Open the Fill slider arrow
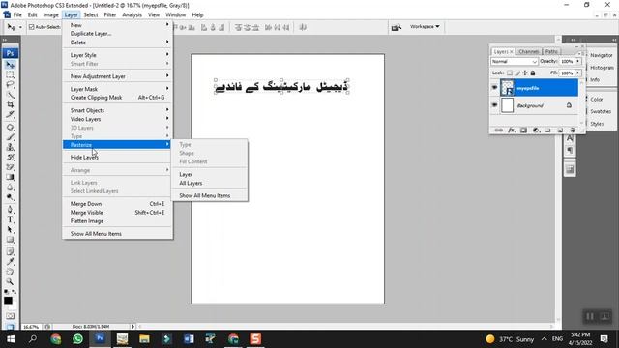619x348 pixels. coord(578,73)
